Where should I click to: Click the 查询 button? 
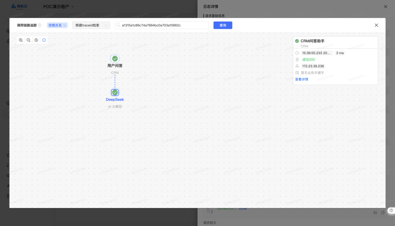point(223,25)
